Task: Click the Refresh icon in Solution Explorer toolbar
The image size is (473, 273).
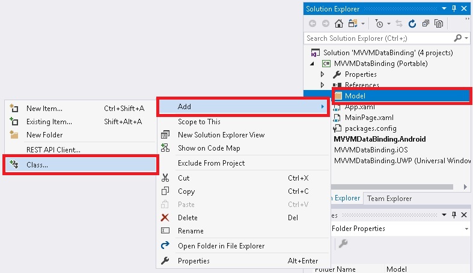Action: point(412,24)
